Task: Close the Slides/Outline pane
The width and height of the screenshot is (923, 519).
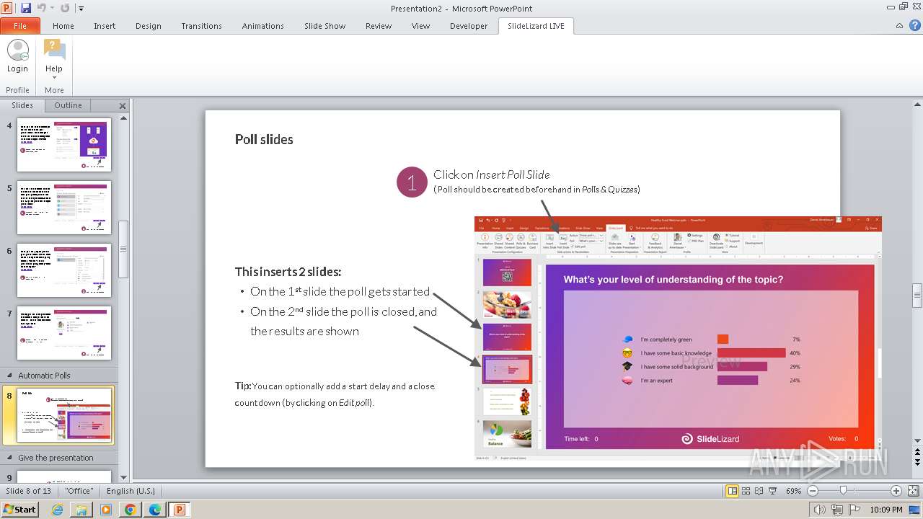Action: 123,106
